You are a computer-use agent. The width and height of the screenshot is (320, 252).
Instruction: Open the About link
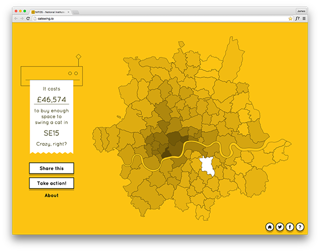[52, 196]
